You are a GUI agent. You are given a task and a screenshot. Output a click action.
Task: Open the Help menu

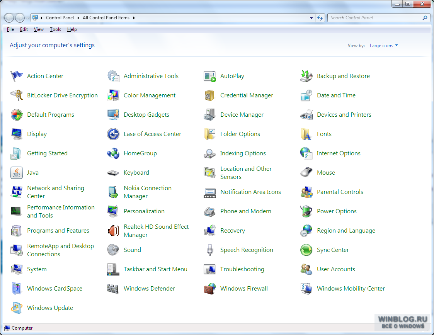tap(72, 29)
